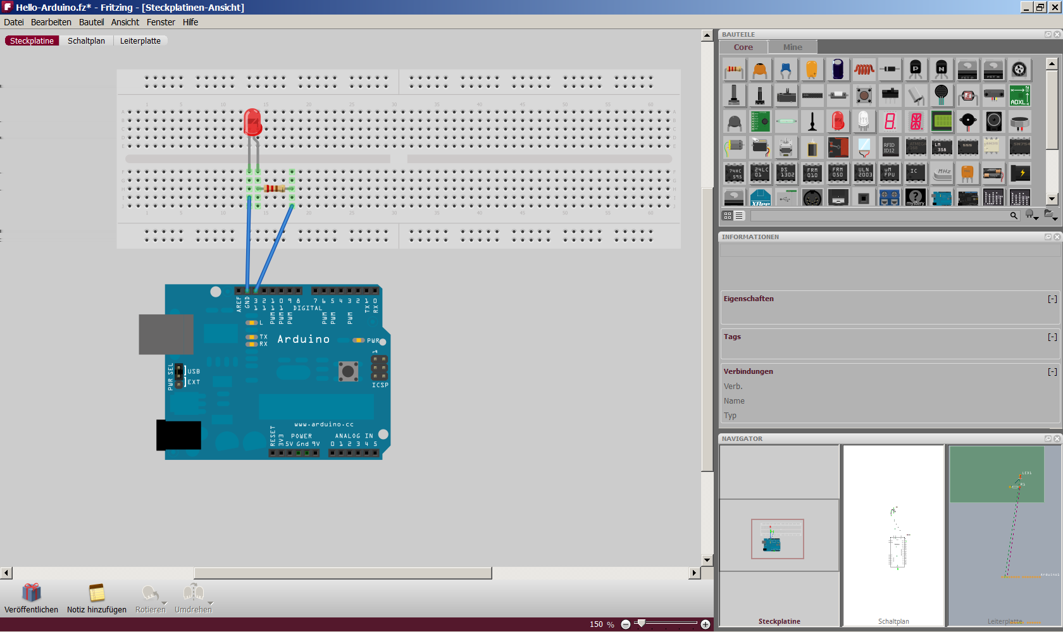Viewport: 1063px width, 632px height.
Task: Pick the green ADXL accelerometer part
Action: [x=1019, y=96]
